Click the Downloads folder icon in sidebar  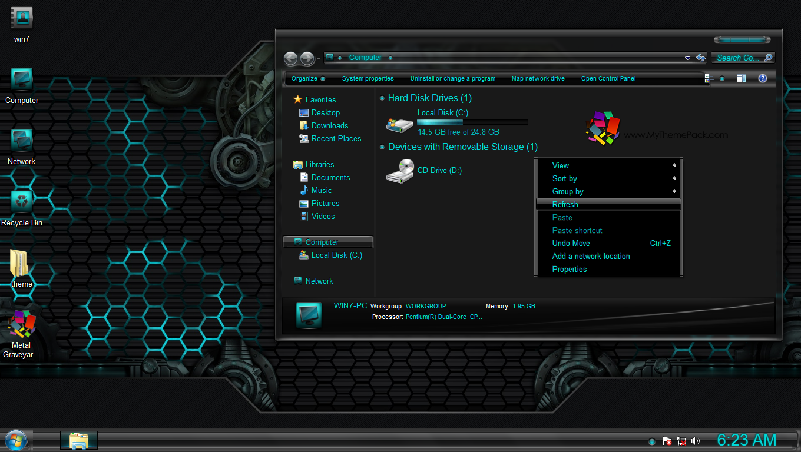pos(304,125)
